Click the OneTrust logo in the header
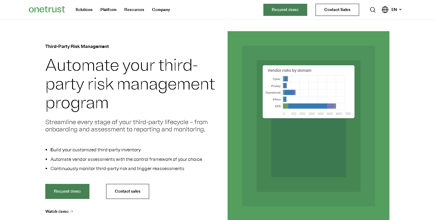This screenshot has width=435, height=220. click(47, 10)
